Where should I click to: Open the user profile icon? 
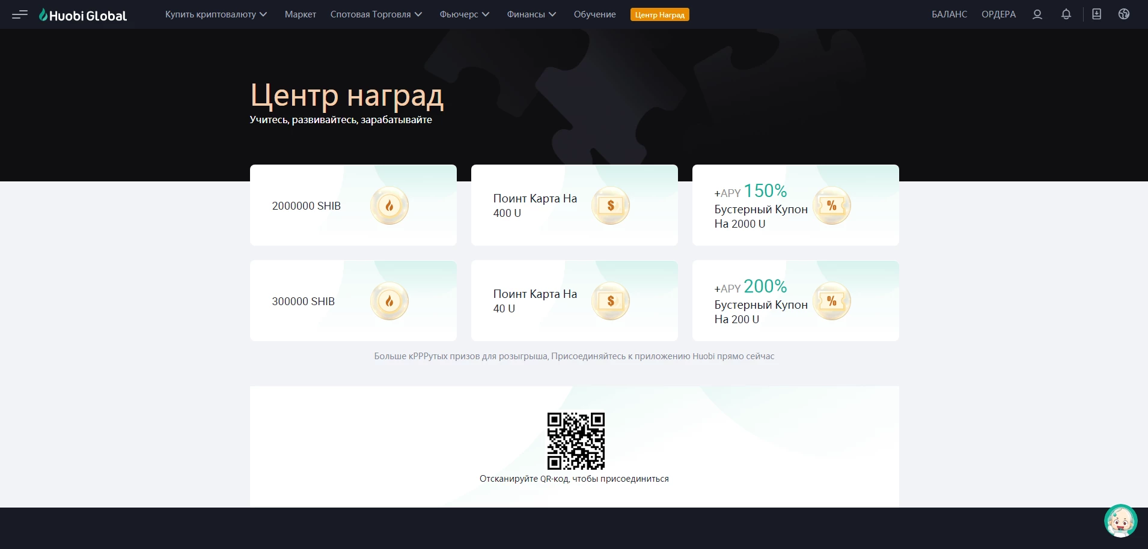pyautogui.click(x=1037, y=14)
